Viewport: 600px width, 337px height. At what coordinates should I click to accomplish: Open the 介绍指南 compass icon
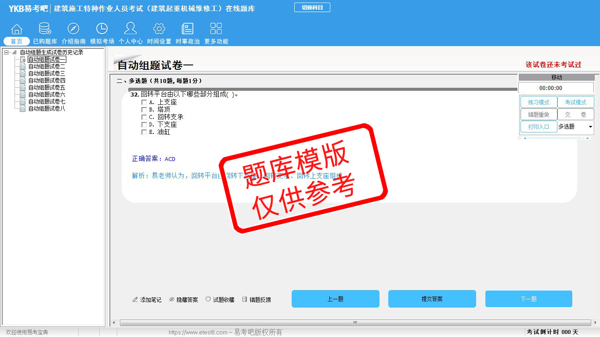click(x=73, y=29)
